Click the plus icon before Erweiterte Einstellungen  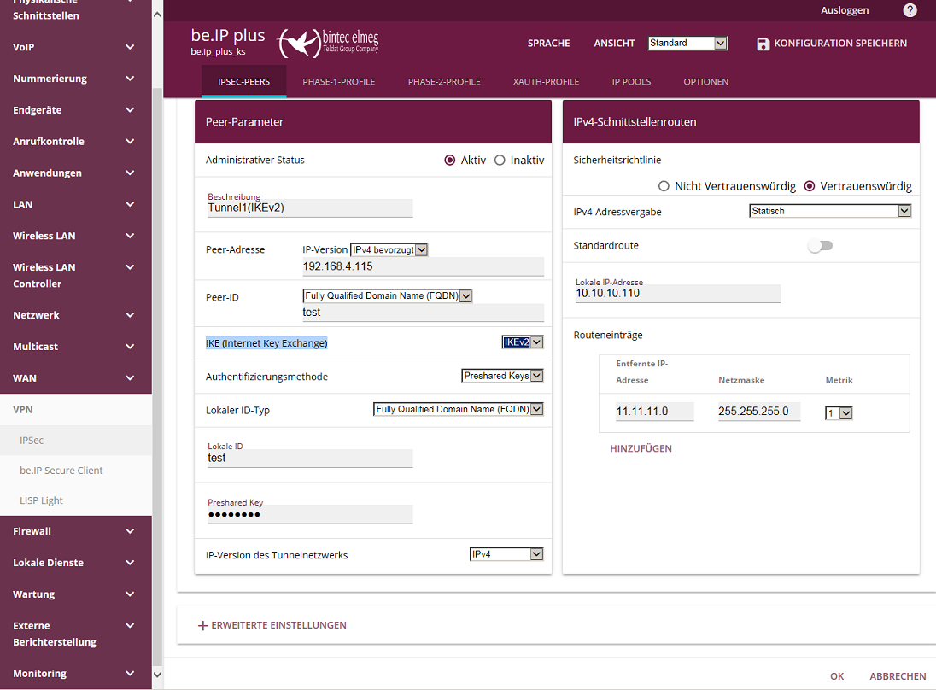tap(202, 626)
